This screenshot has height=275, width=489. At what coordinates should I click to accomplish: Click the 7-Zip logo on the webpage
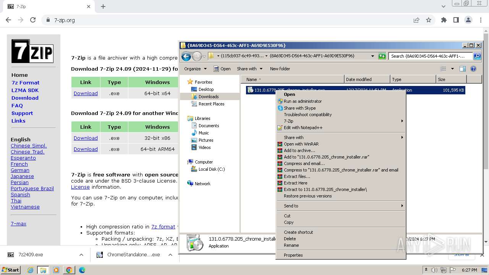pyautogui.click(x=32, y=51)
